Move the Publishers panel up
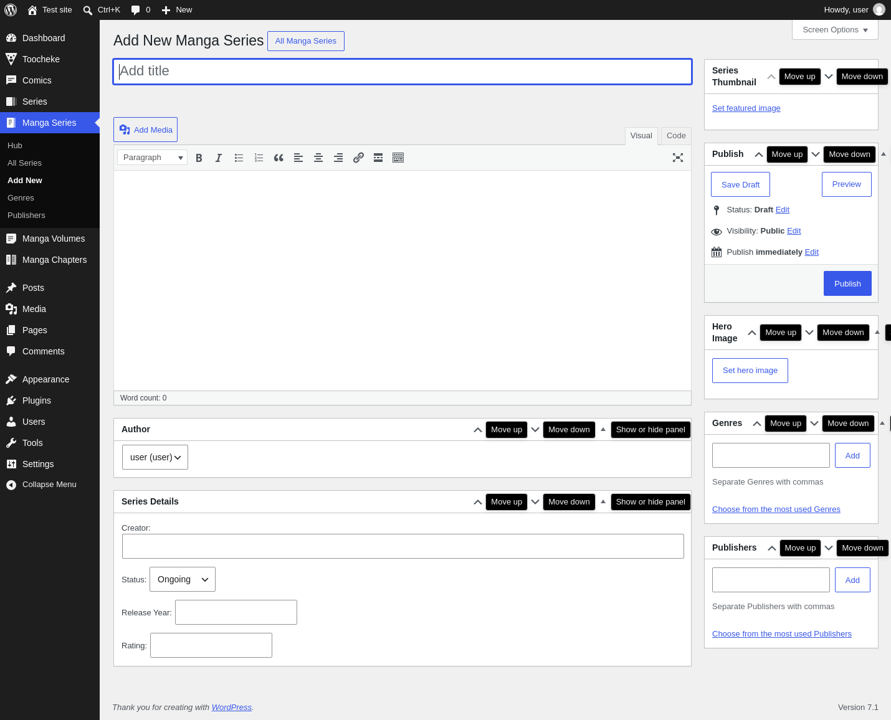 [x=772, y=548]
